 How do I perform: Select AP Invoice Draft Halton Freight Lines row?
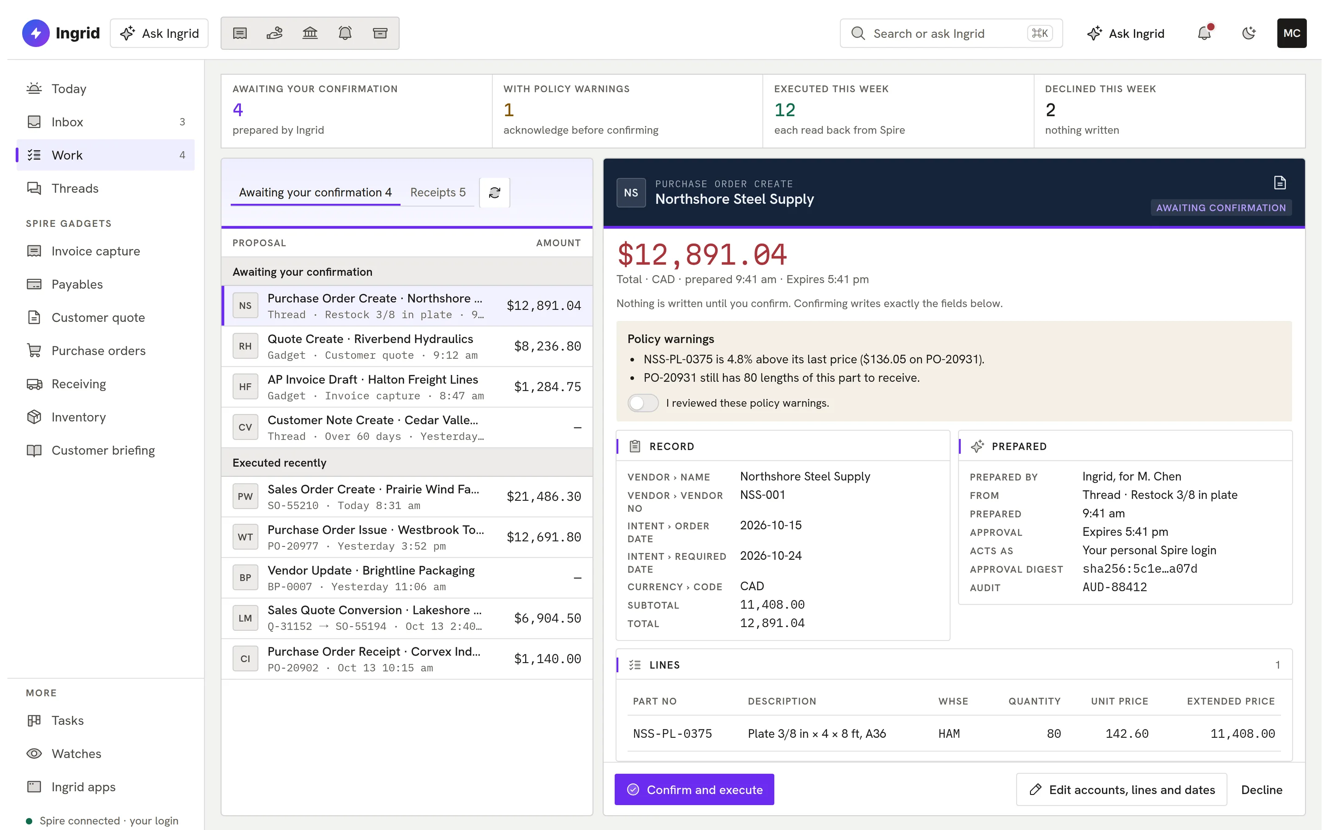tap(407, 387)
